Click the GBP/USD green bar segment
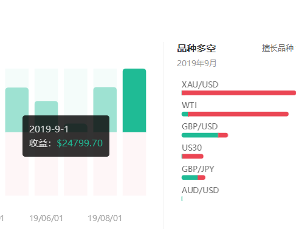The image size is (296, 232). pyautogui.click(x=200, y=135)
